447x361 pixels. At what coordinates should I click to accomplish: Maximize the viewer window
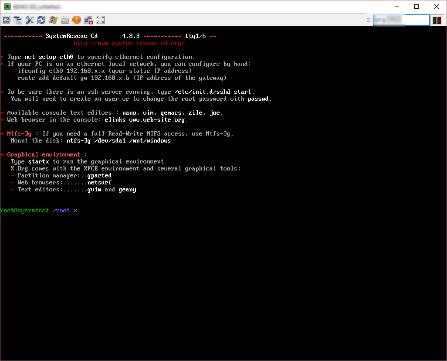(x=417, y=7)
